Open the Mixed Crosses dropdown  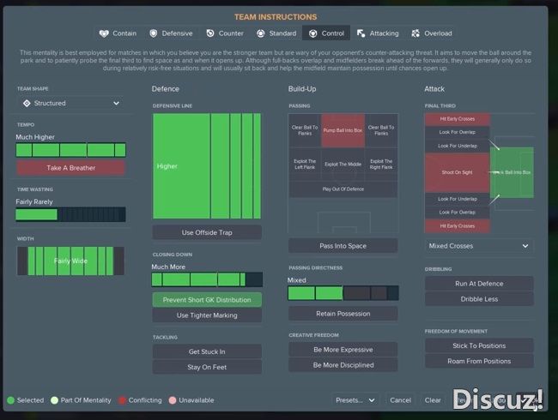click(479, 246)
